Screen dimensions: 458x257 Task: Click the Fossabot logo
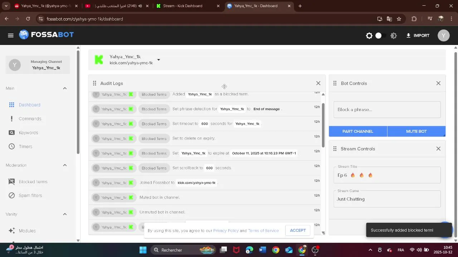[47, 35]
